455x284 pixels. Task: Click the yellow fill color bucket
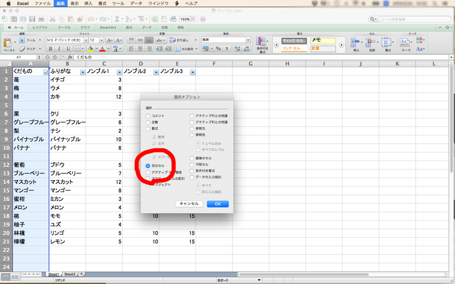[x=90, y=48]
